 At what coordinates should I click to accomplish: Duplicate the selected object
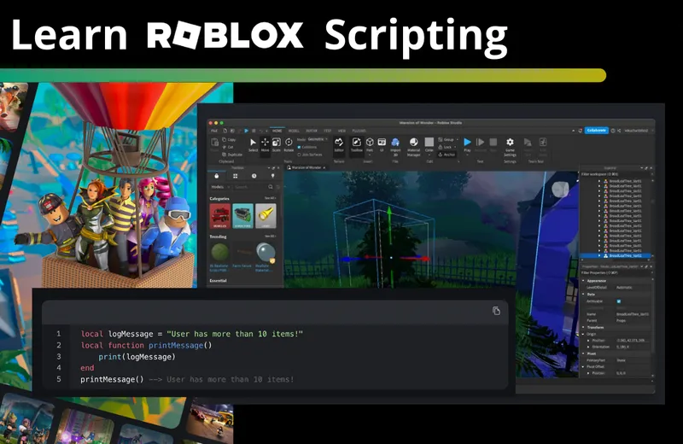[x=232, y=155]
